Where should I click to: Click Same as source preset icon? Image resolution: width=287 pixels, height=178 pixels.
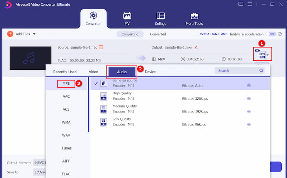pyautogui.click(x=104, y=84)
